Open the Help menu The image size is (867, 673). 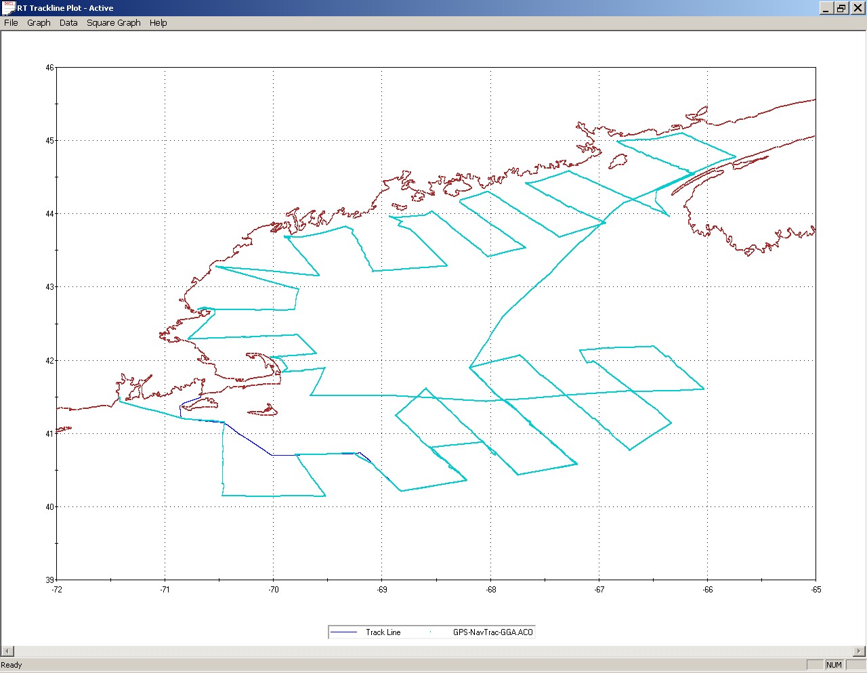tap(158, 22)
